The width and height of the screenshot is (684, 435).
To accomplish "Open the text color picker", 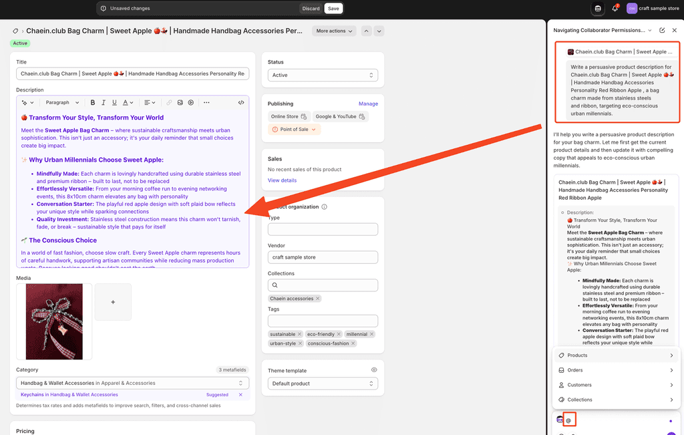I will click(x=128, y=102).
